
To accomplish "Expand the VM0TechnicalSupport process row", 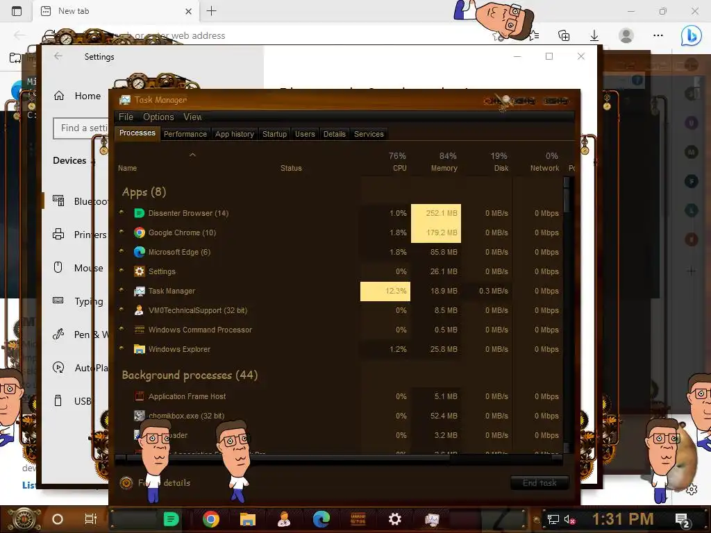I will tap(122, 309).
